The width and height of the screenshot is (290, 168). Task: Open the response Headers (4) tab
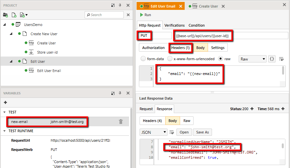pos(152,121)
